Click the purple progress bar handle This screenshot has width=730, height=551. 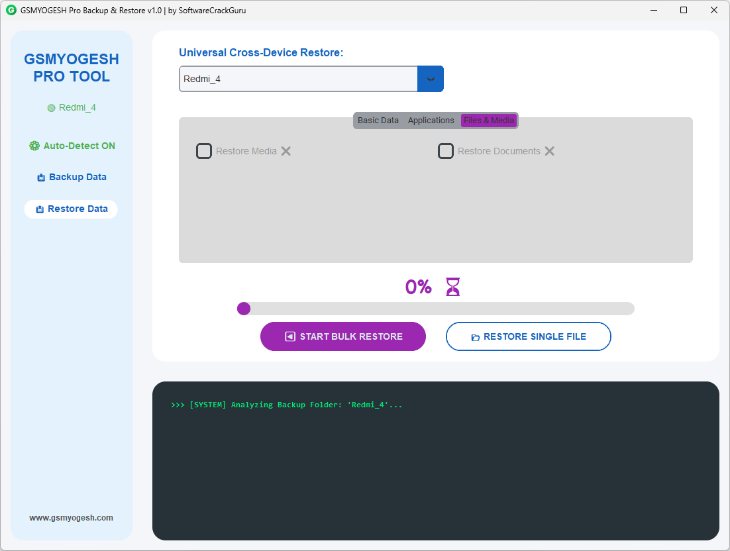[x=244, y=309]
